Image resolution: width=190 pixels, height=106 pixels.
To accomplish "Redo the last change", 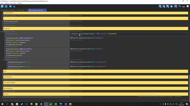I will point(183,6).
